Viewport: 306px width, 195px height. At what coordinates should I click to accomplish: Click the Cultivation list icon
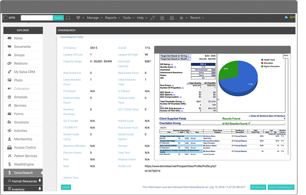pos(9,88)
